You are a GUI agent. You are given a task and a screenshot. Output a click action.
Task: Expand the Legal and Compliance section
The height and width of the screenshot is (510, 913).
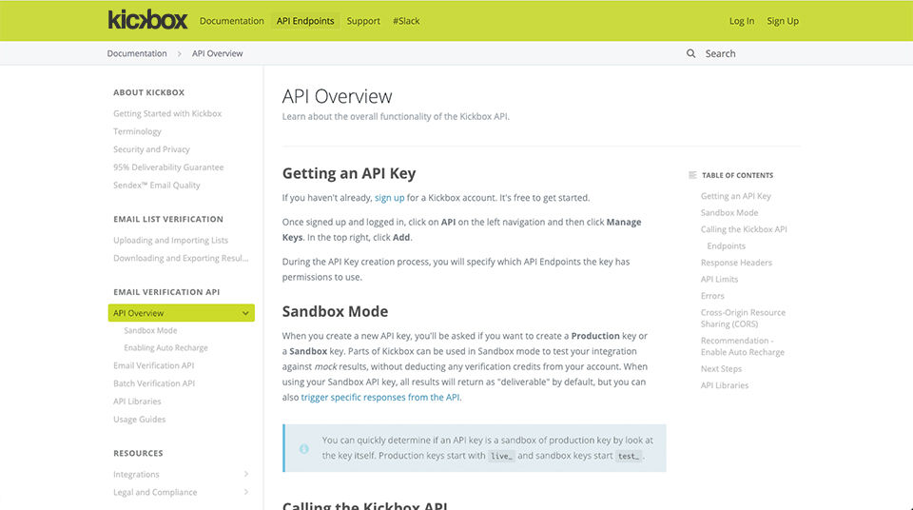245,492
